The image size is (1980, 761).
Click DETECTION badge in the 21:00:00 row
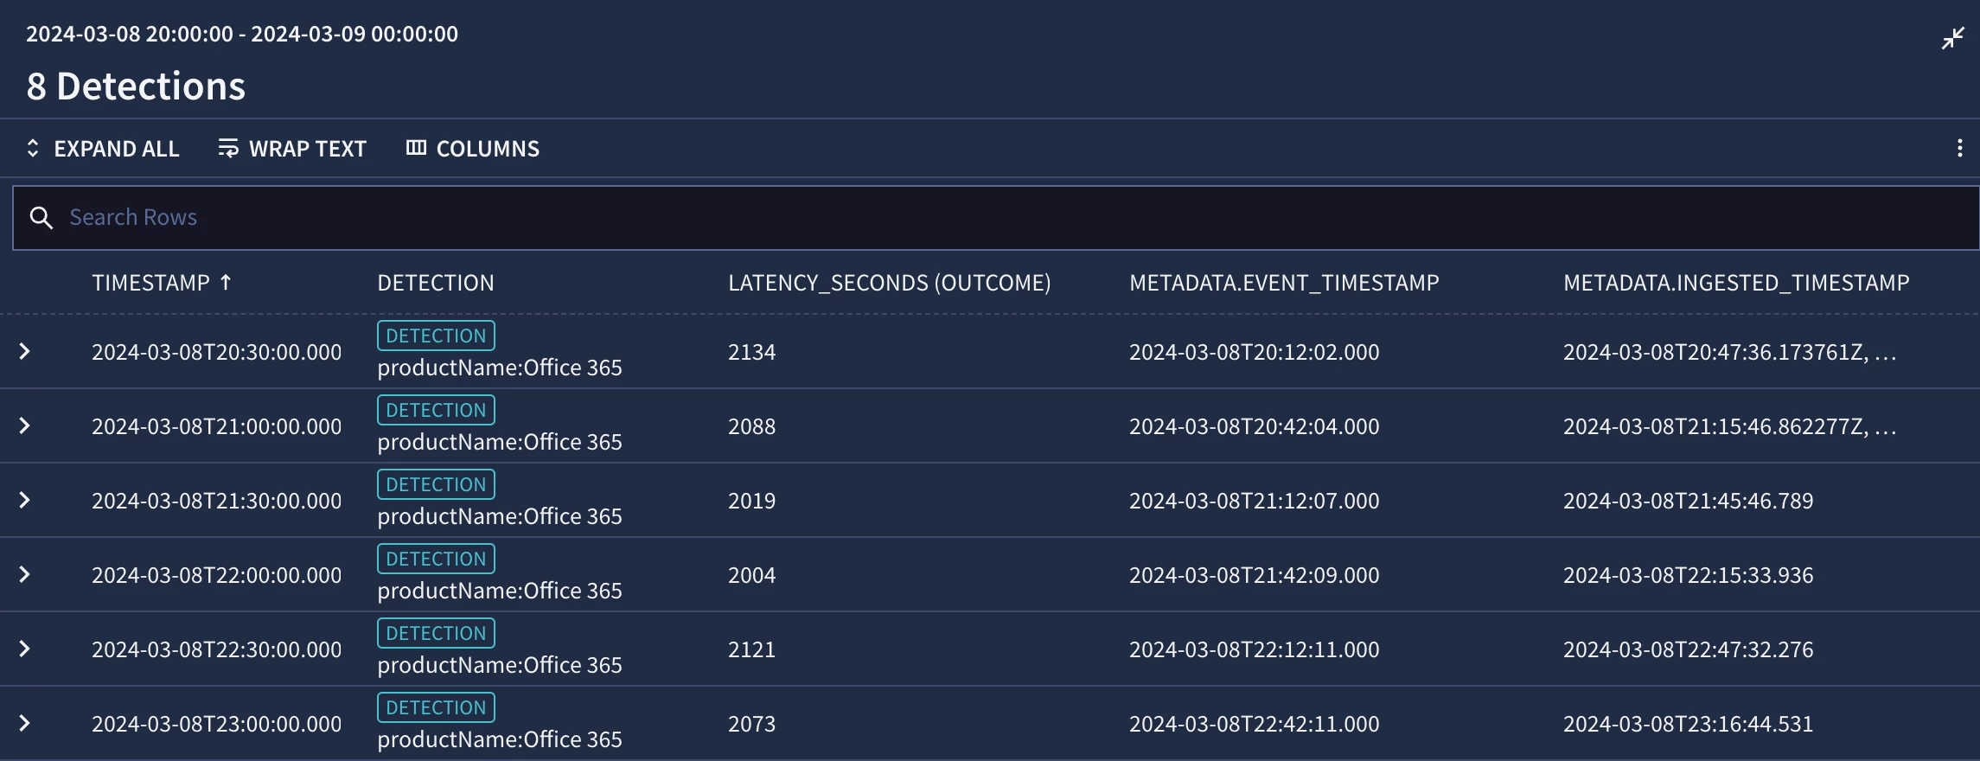point(436,410)
